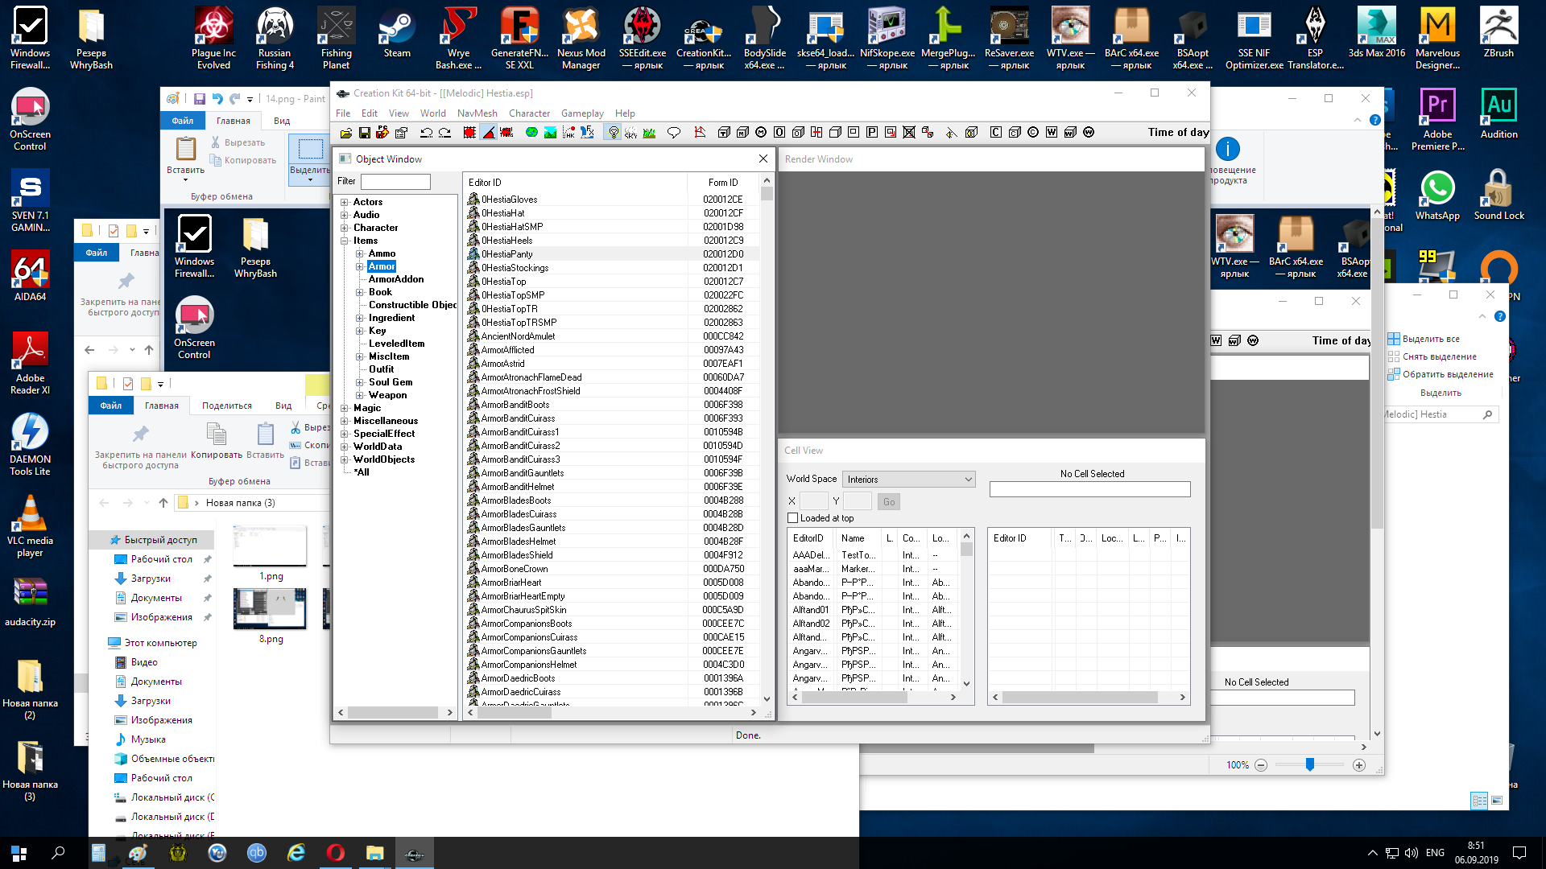Open the Gameplay menu
Image resolution: width=1546 pixels, height=869 pixels.
click(x=582, y=113)
